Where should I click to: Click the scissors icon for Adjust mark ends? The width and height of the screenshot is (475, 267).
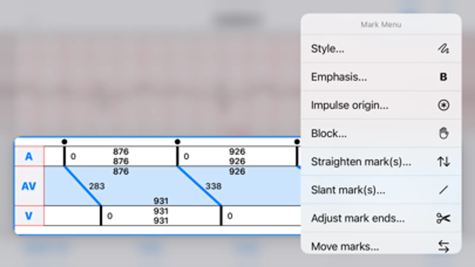point(443,218)
